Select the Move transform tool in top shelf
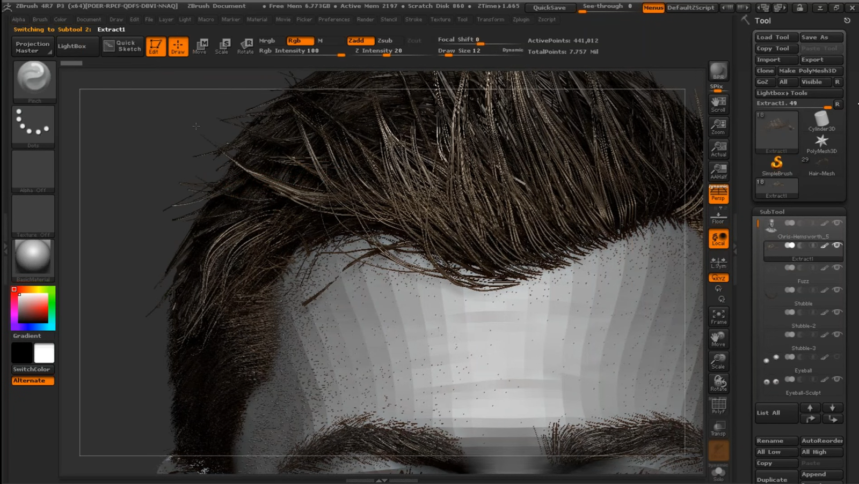Viewport: 859px width, 484px height. [x=200, y=47]
